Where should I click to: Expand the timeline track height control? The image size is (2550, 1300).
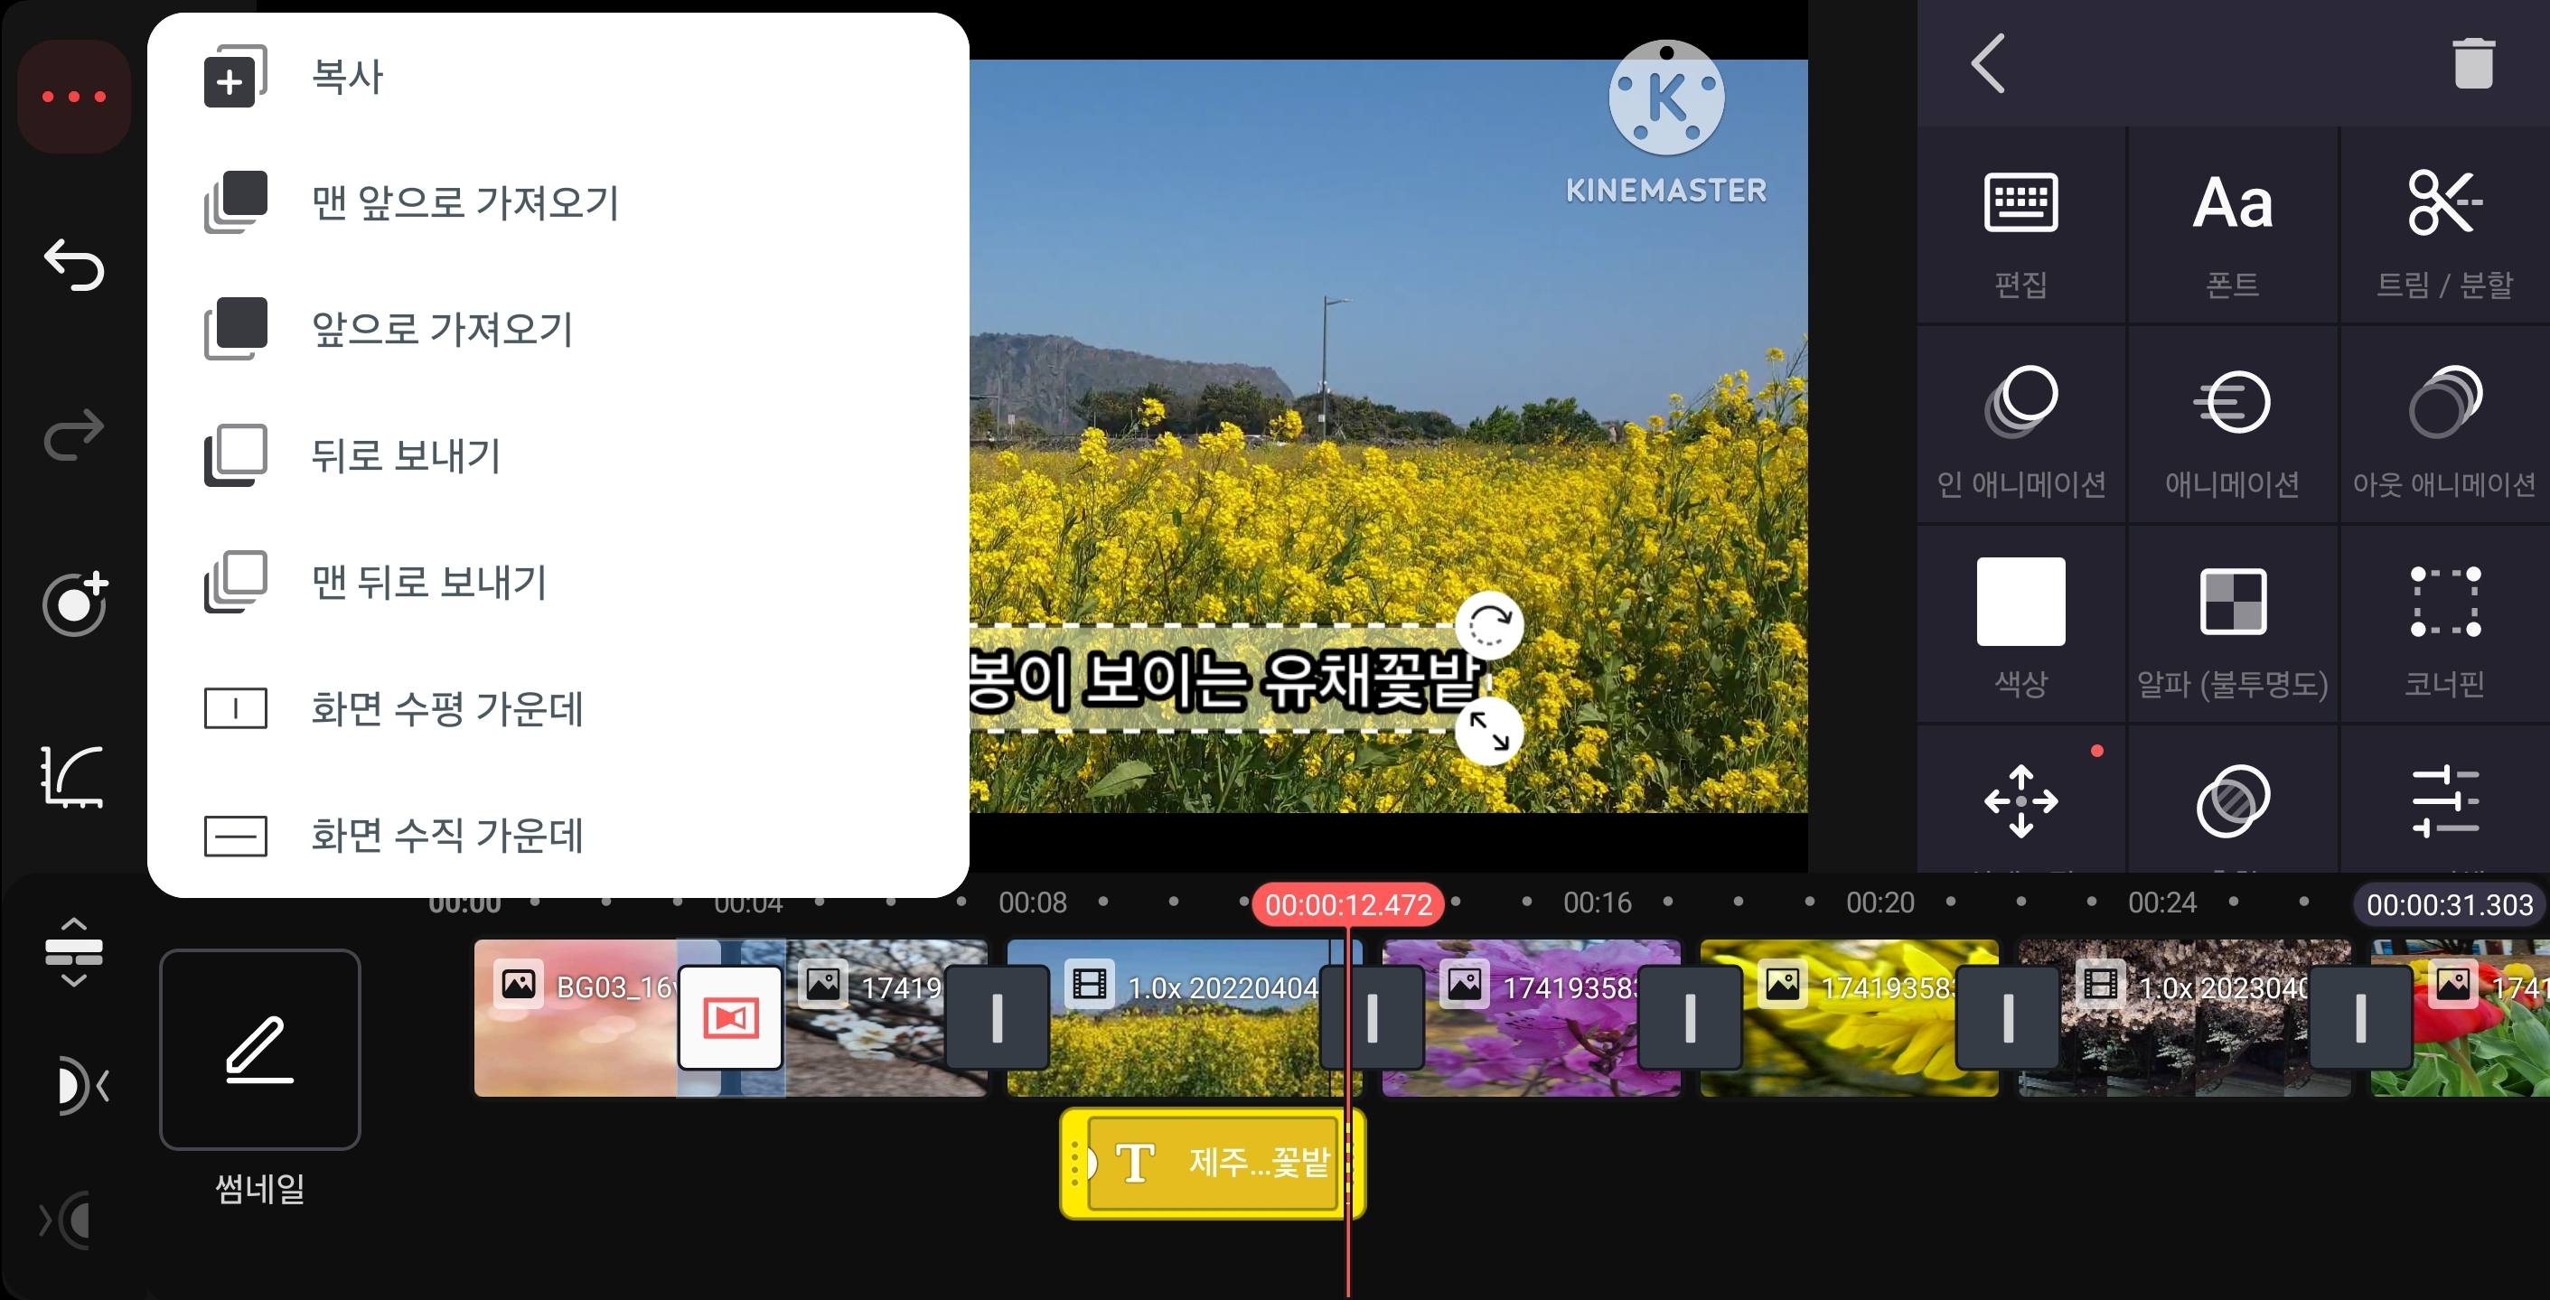click(74, 952)
